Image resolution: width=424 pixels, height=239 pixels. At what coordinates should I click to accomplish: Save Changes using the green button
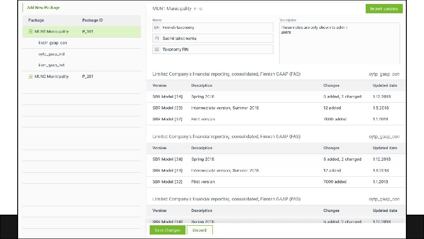click(167, 230)
